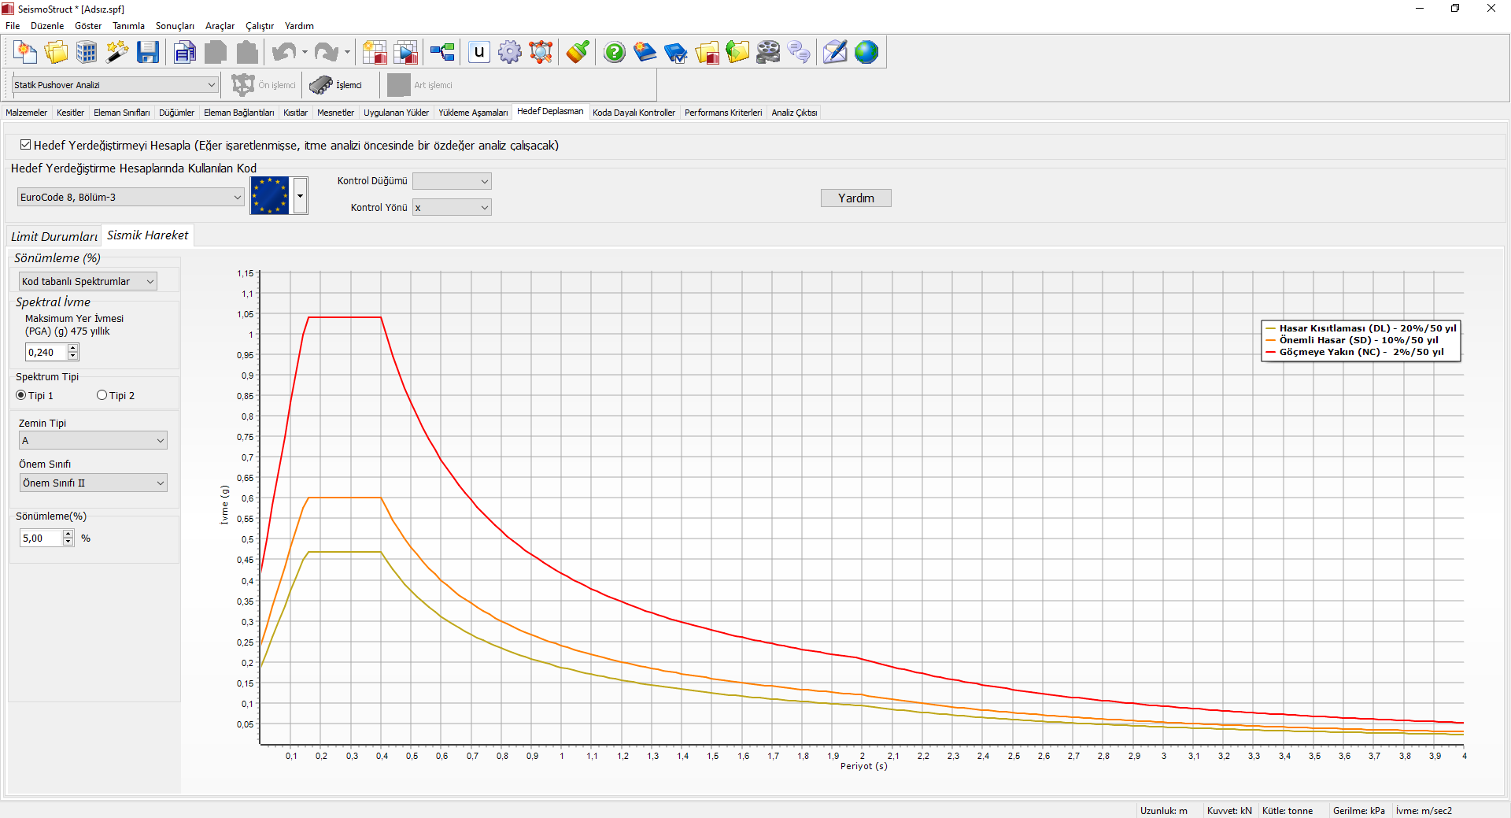
Task: Click the paintbrush icon in toolbar
Action: point(577,53)
